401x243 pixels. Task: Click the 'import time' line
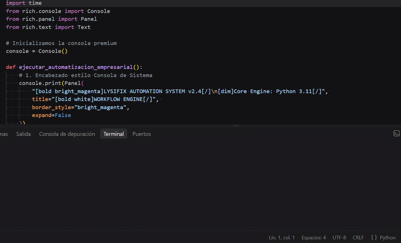tap(24, 3)
